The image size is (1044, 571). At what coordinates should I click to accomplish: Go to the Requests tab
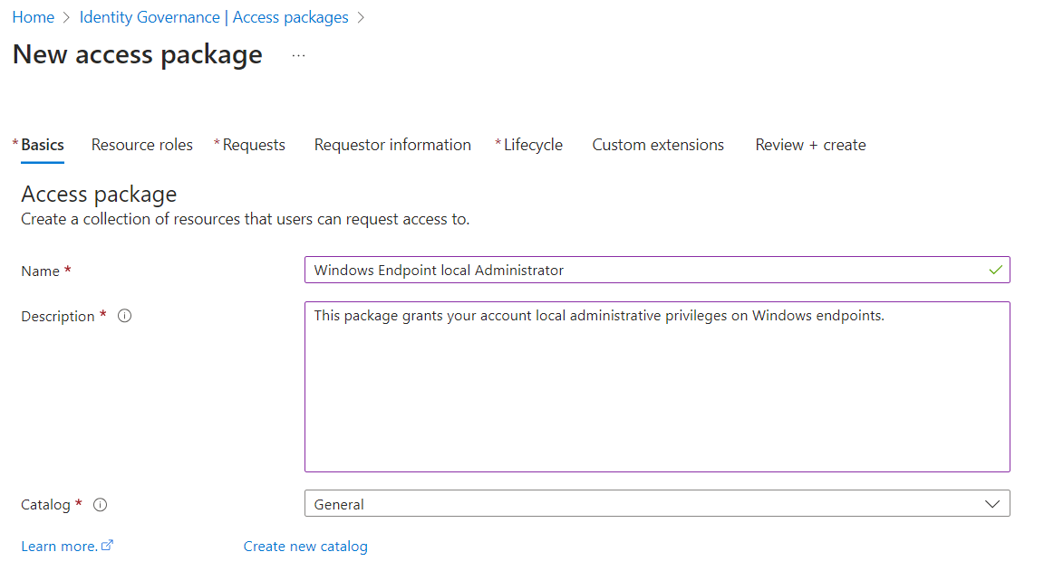click(253, 145)
